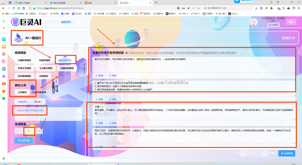Open 个人中心 personal center
Viewport: 302px width, 165px height.
(274, 25)
